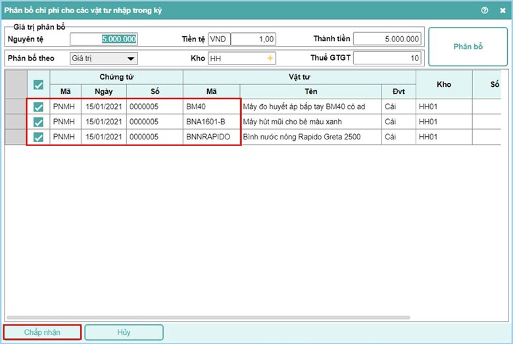
Task: Click the exchange rate field showing 1,00
Action: pos(254,39)
